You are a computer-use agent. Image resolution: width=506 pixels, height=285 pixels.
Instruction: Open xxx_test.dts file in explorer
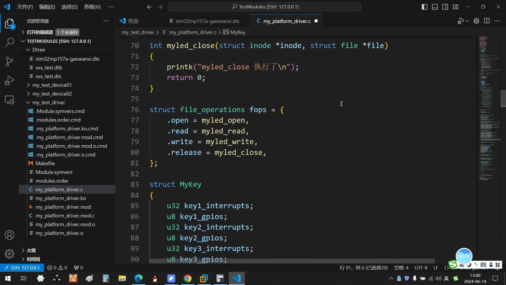67,76
